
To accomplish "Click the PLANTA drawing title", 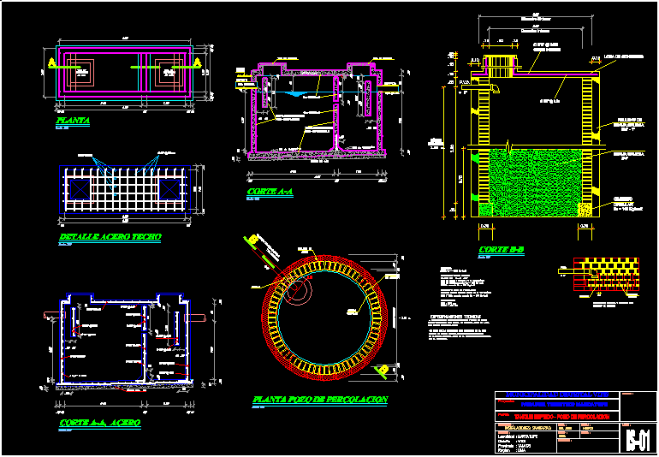I will [73, 122].
